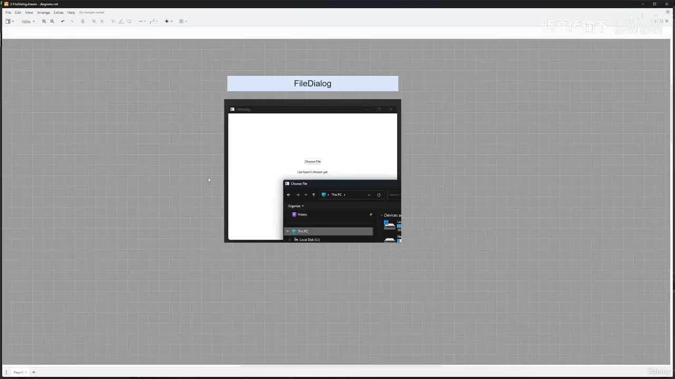
Task: Open the pages list menu at bottom-left
Action: pyautogui.click(x=6, y=372)
